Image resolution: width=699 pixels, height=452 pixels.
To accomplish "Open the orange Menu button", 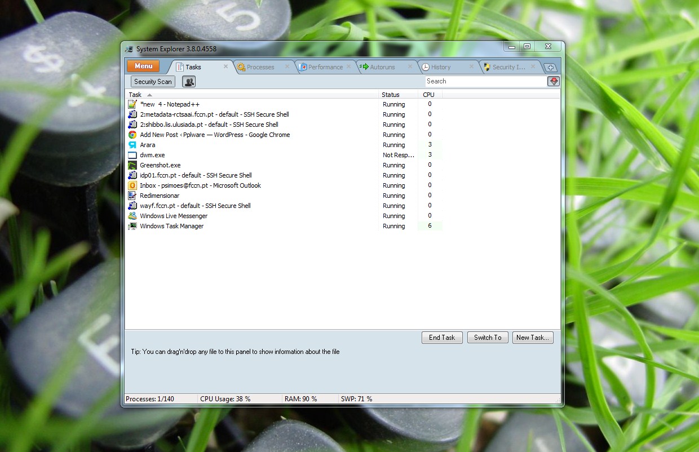I will tap(143, 67).
